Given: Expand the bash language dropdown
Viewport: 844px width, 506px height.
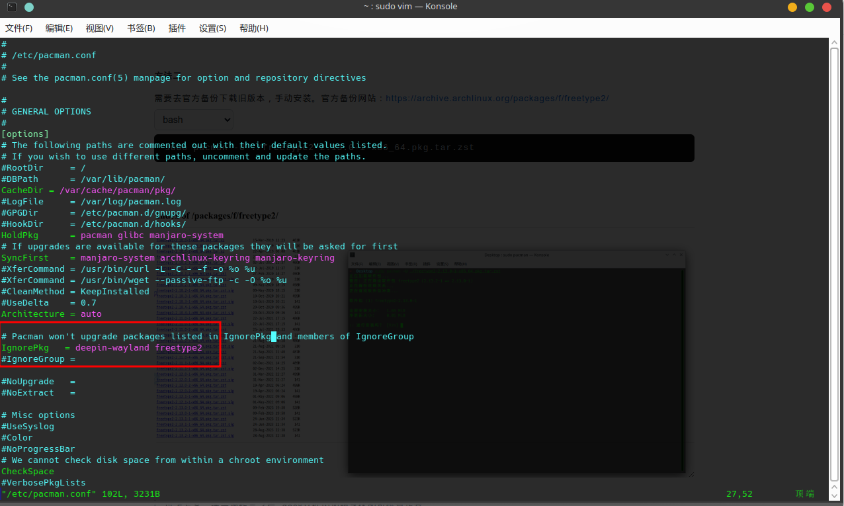Looking at the screenshot, I should 194,120.
